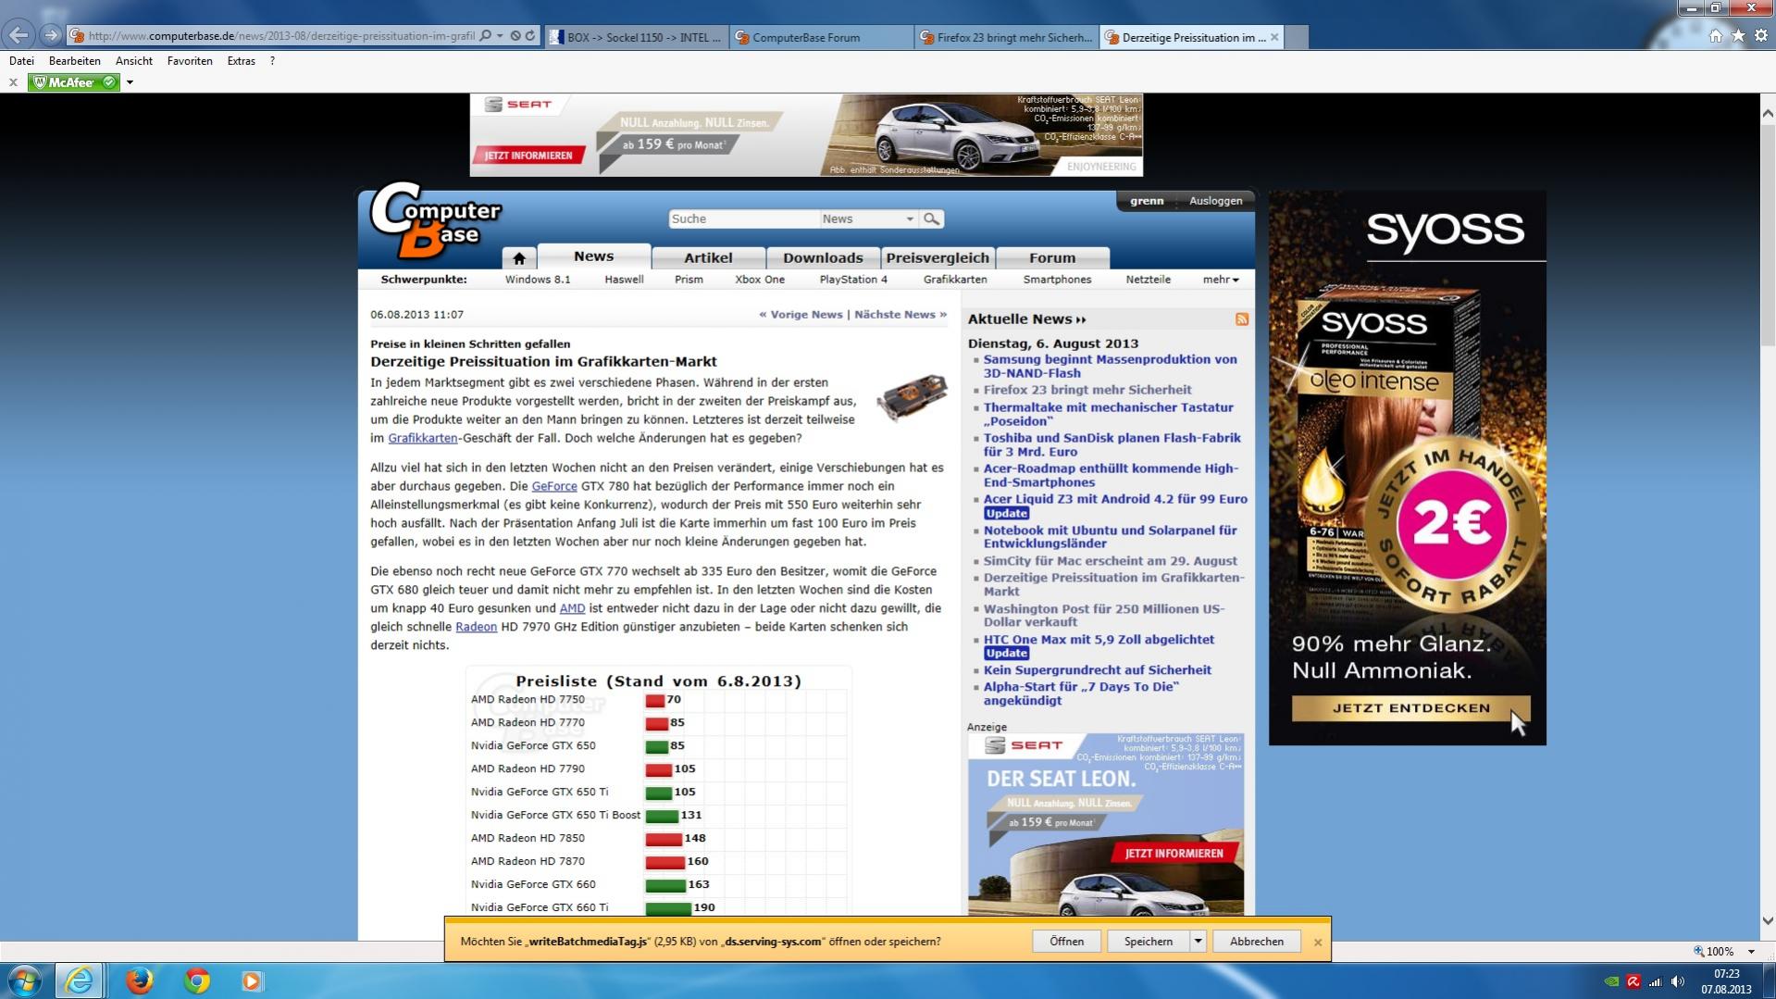
Task: Go to Vorige News link
Action: 801,315
